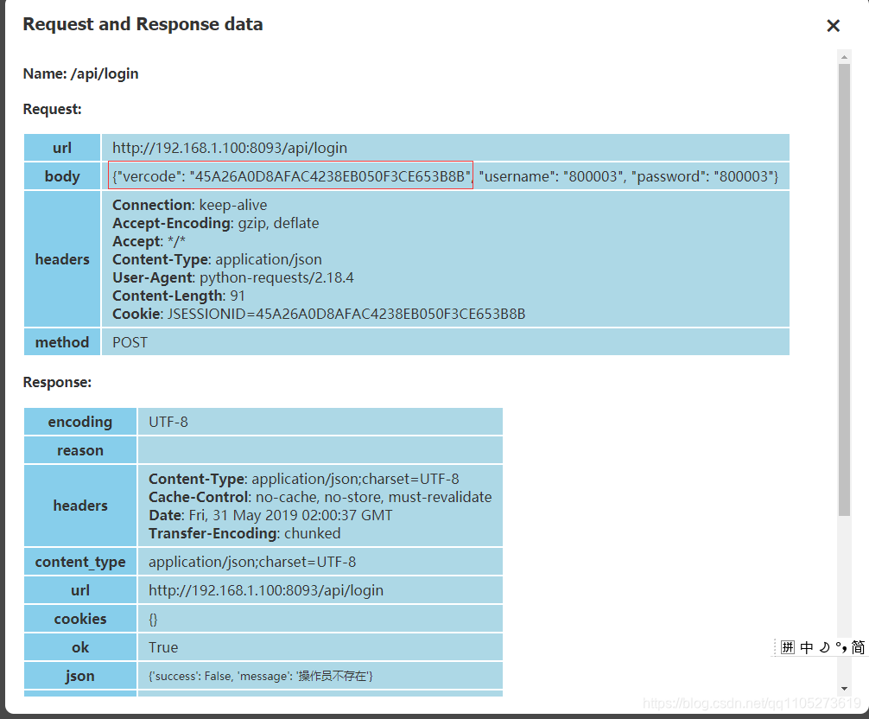Image resolution: width=869 pixels, height=719 pixels.
Task: Click the response 'url' row label
Action: 80,590
